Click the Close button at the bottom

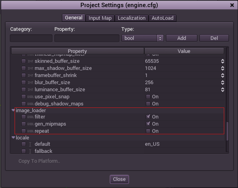(x=119, y=179)
